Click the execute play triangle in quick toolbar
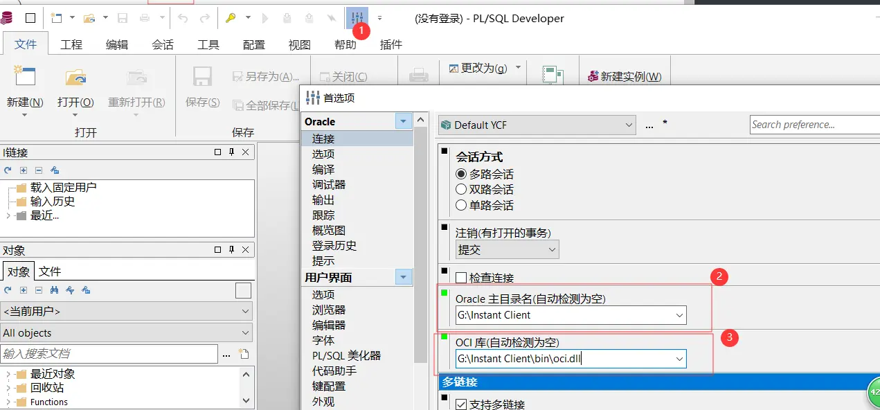 tap(267, 18)
